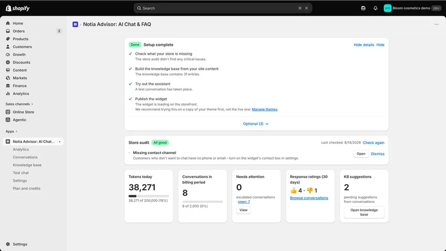The width and height of the screenshot is (446, 251).
Task: Click the open: 7 link
Action: [244, 202]
